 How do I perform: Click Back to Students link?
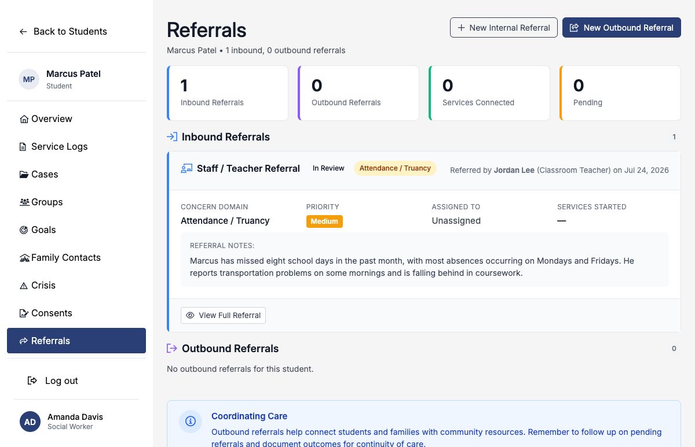(63, 32)
